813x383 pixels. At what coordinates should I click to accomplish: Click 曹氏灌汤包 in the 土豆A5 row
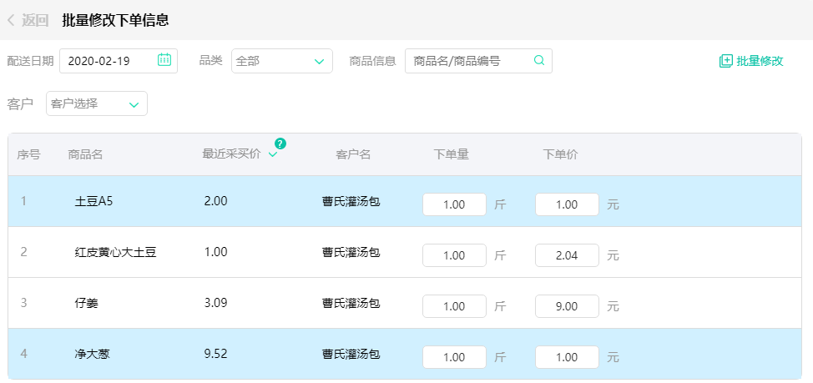tap(351, 201)
